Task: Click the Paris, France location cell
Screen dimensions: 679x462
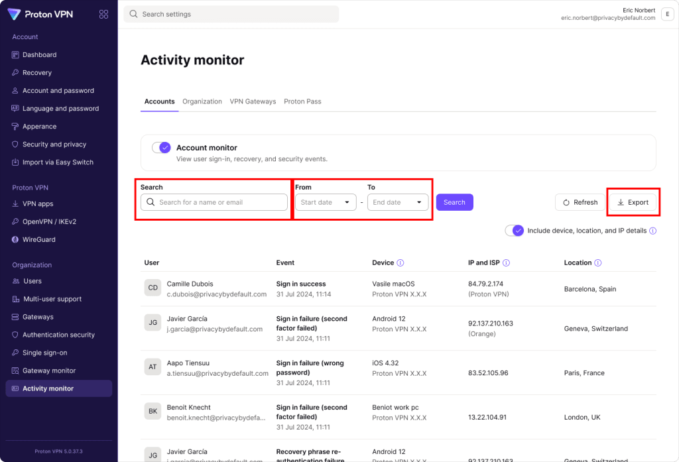Action: click(x=584, y=373)
